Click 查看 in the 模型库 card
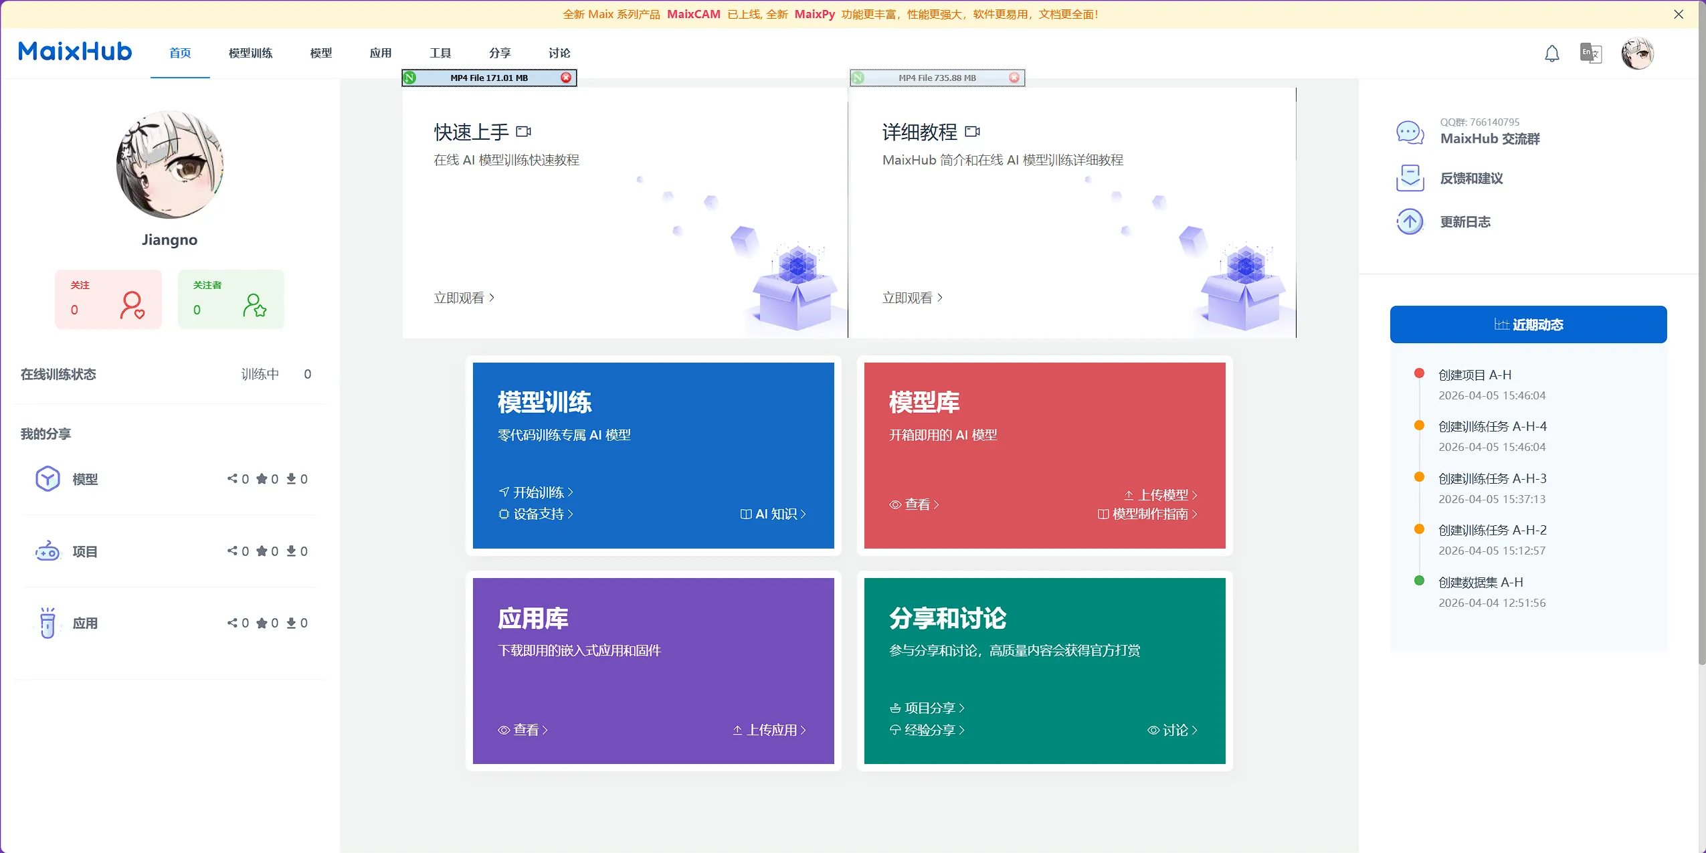The height and width of the screenshot is (853, 1706). [915, 504]
